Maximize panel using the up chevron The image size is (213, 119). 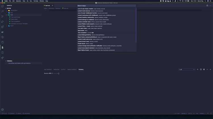pyautogui.click(x=207, y=69)
